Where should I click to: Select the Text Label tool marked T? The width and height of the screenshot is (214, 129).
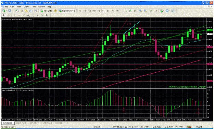point(42,15)
